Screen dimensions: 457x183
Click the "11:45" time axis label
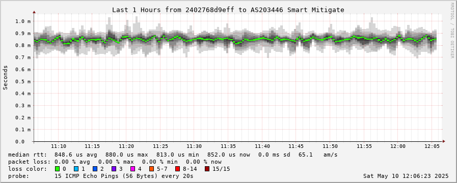[x=296, y=146]
